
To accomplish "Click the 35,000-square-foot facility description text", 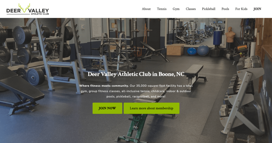I will 136,91.
